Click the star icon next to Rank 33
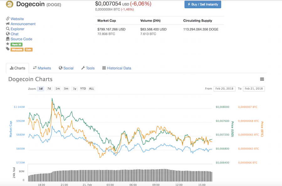282x186 pixels. 8,44
